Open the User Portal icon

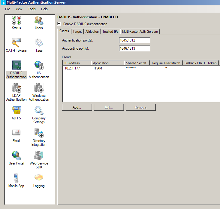point(17,155)
